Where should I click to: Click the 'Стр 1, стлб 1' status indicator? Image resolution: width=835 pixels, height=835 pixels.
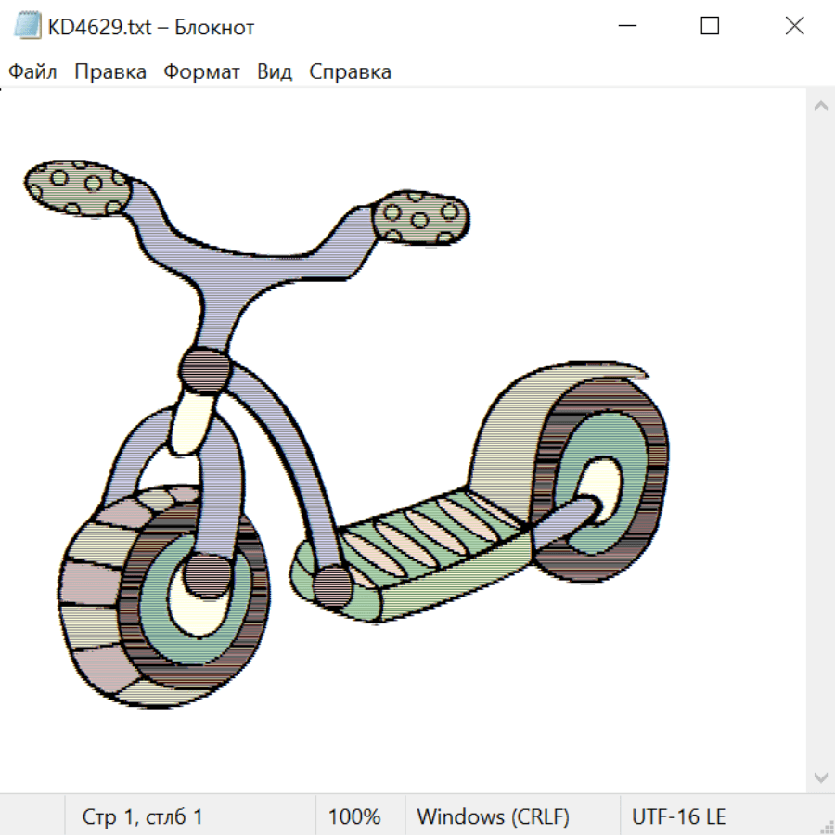(x=143, y=817)
